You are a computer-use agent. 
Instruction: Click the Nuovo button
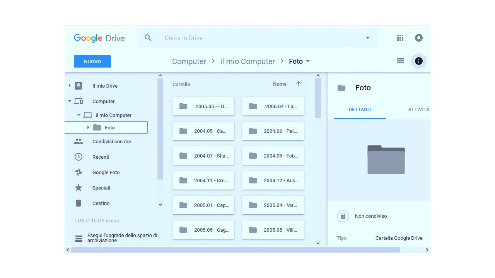[x=92, y=61]
